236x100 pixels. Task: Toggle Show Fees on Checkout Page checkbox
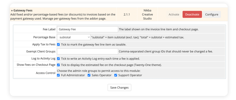tap(58, 65)
